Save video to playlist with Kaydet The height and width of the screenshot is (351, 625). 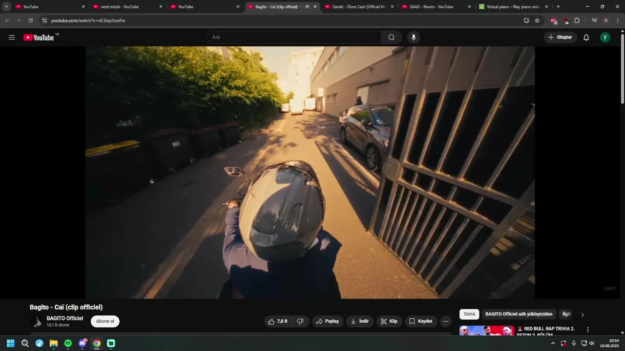pos(421,321)
